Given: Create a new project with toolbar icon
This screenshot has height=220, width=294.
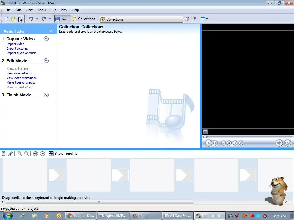Looking at the screenshot, I should point(7,19).
